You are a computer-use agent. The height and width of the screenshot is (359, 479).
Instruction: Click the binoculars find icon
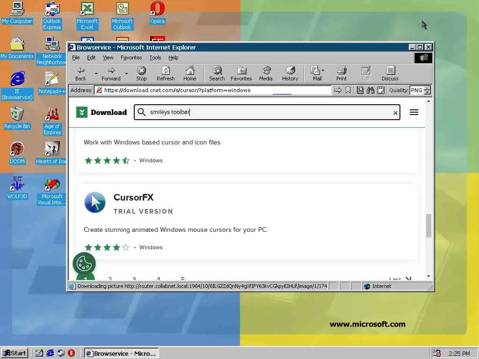pos(370,90)
